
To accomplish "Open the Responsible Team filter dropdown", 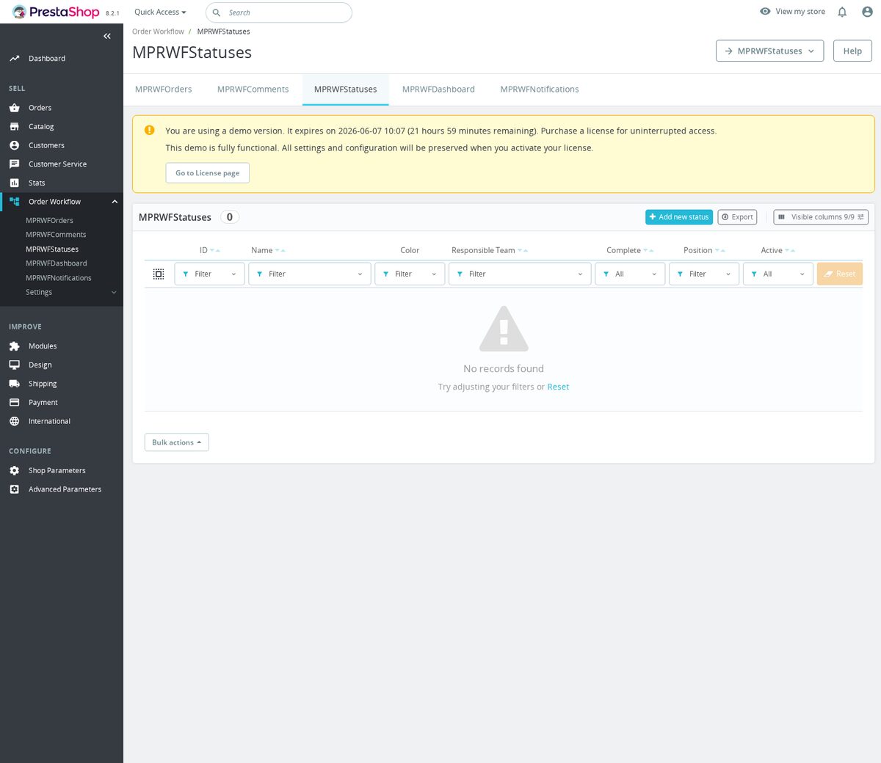I will coord(520,274).
